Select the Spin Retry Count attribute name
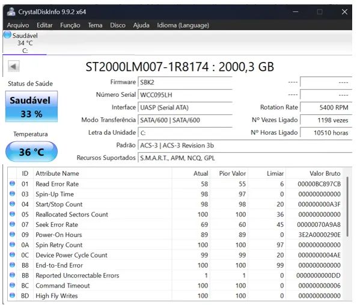The image size is (357, 305). (x=59, y=245)
